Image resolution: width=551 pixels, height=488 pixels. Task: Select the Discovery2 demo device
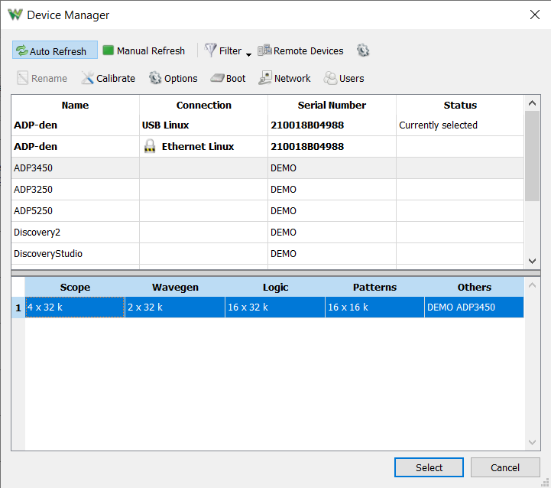coord(267,233)
